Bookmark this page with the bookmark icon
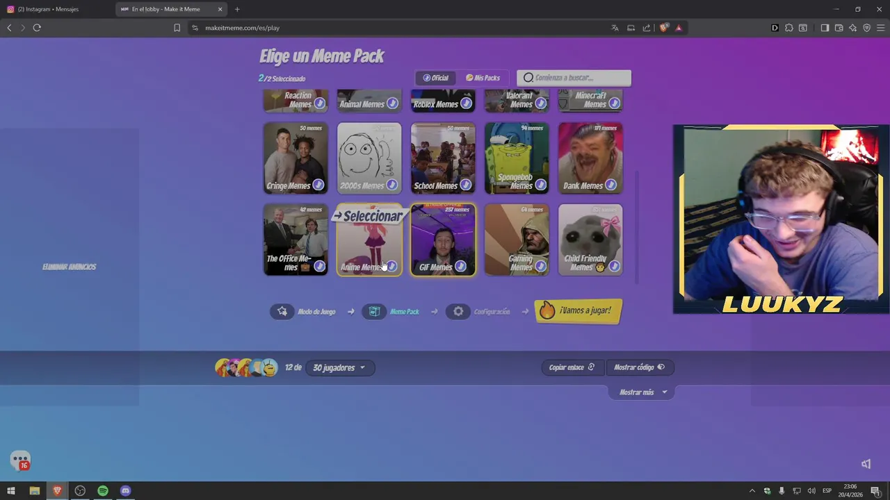 [177, 28]
